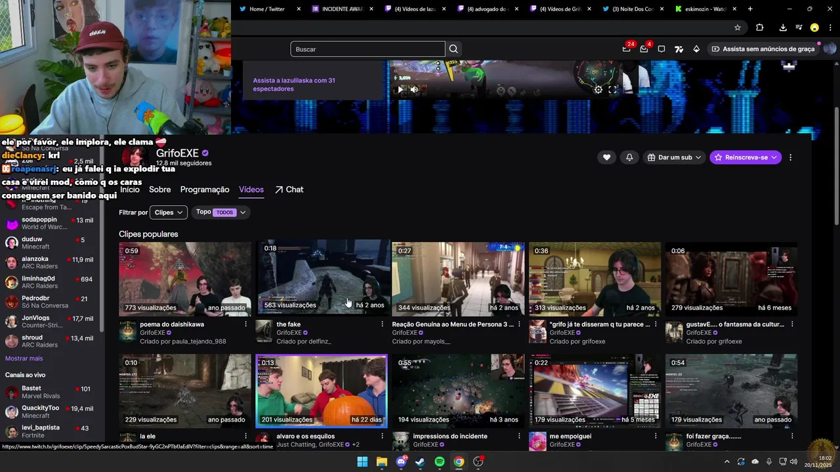Open Steam from taskbar

pyautogui.click(x=420, y=462)
